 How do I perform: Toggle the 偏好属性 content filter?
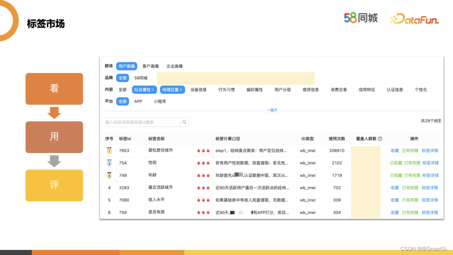(255, 90)
